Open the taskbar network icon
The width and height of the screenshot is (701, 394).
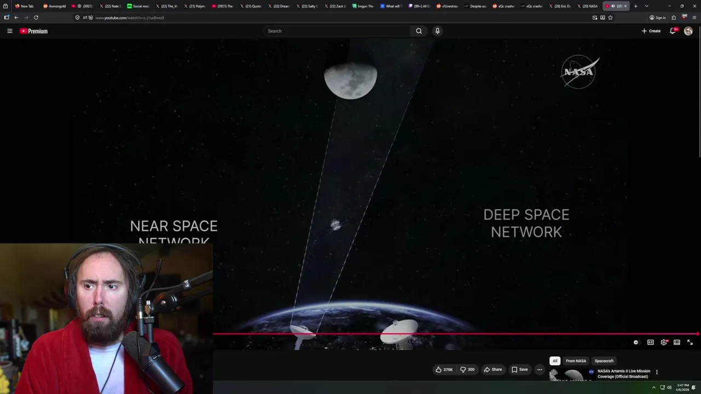[x=662, y=387]
